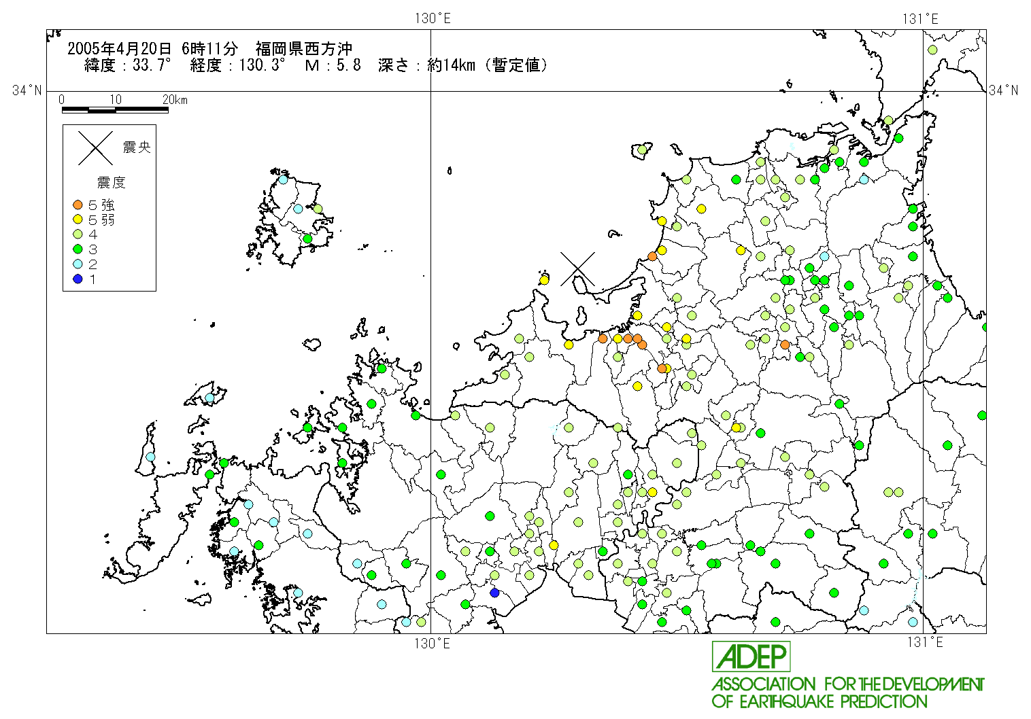Select the orange 5強 legend dot
Viewport: 1031px width, 719px height.
click(78, 205)
